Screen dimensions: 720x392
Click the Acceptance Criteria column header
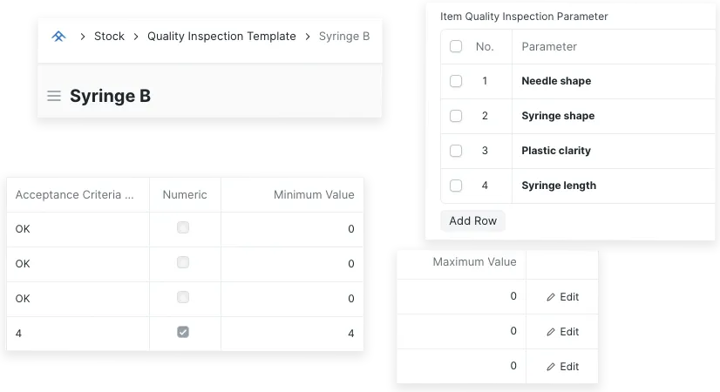(x=77, y=194)
